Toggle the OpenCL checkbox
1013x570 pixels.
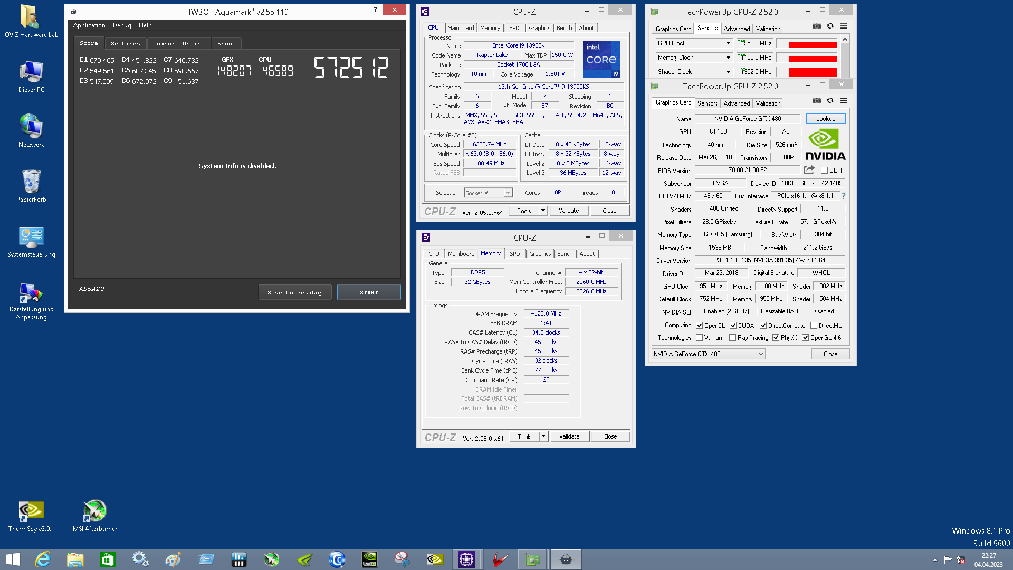(x=699, y=326)
